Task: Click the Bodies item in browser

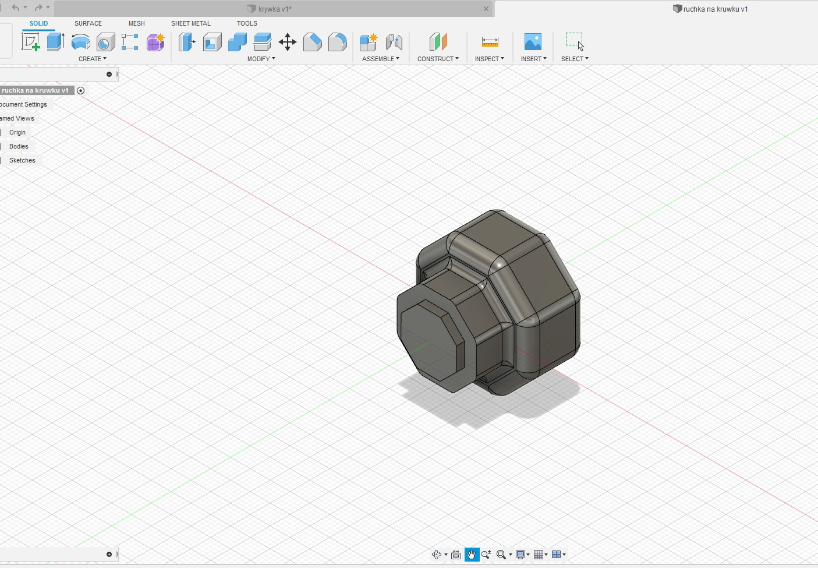Action: [x=19, y=146]
